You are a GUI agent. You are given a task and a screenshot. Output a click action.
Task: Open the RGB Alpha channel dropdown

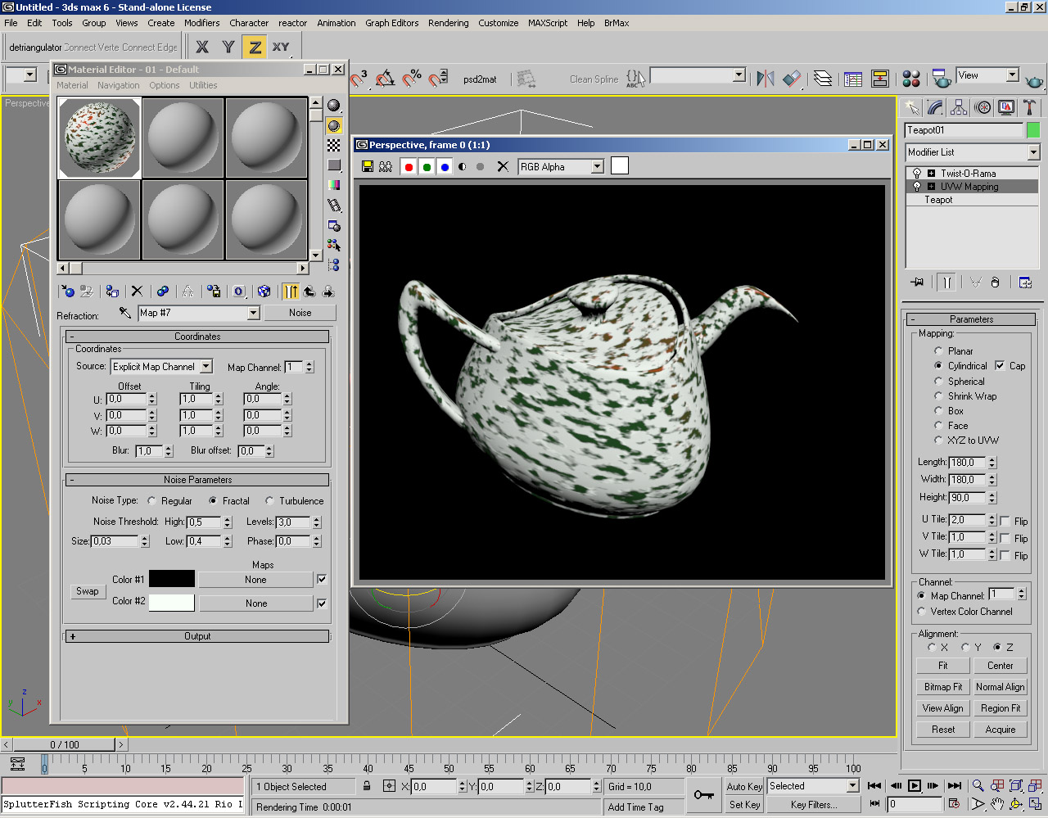pos(597,167)
